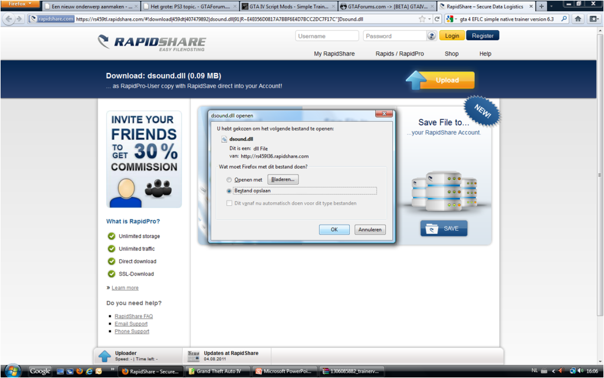Click the RapidShare logo
Image resolution: width=604 pixels, height=378 pixels.
coord(152,42)
